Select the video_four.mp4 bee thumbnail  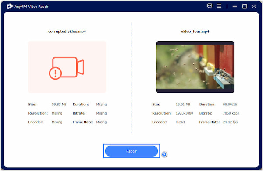pos(195,67)
